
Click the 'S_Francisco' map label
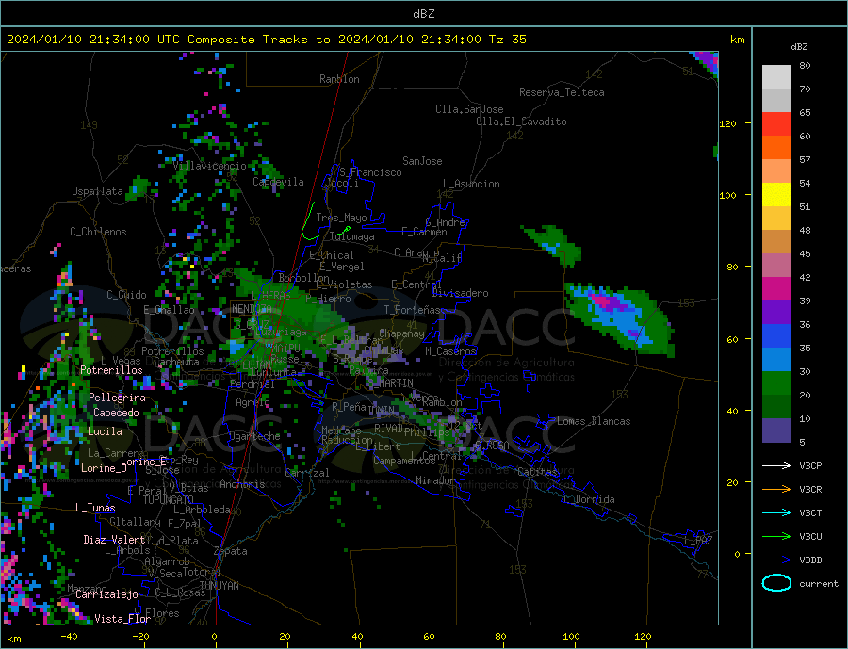point(370,172)
